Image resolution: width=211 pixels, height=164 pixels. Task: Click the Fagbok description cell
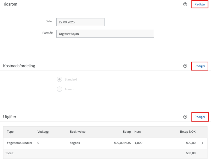pos(75,143)
